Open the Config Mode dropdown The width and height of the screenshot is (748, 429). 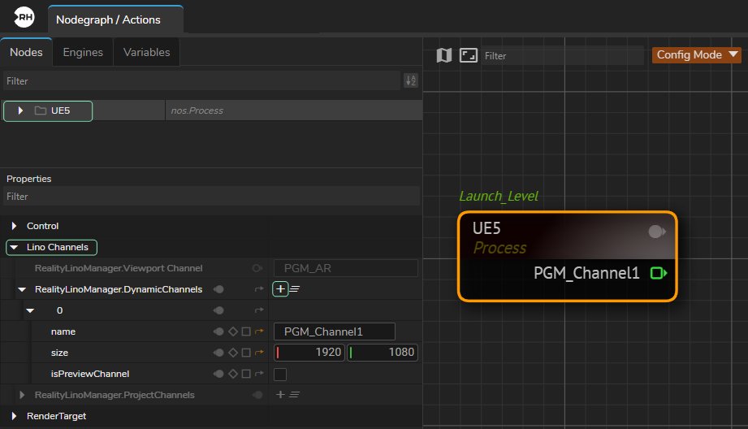coord(697,55)
